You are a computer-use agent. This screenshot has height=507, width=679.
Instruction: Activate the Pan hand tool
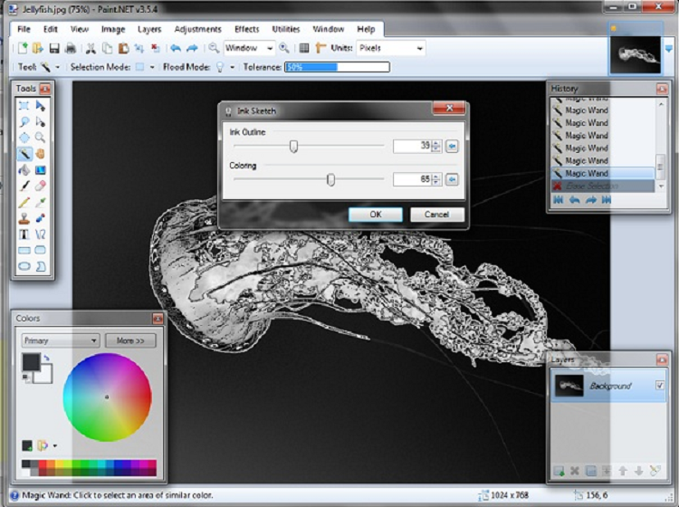pos(41,153)
